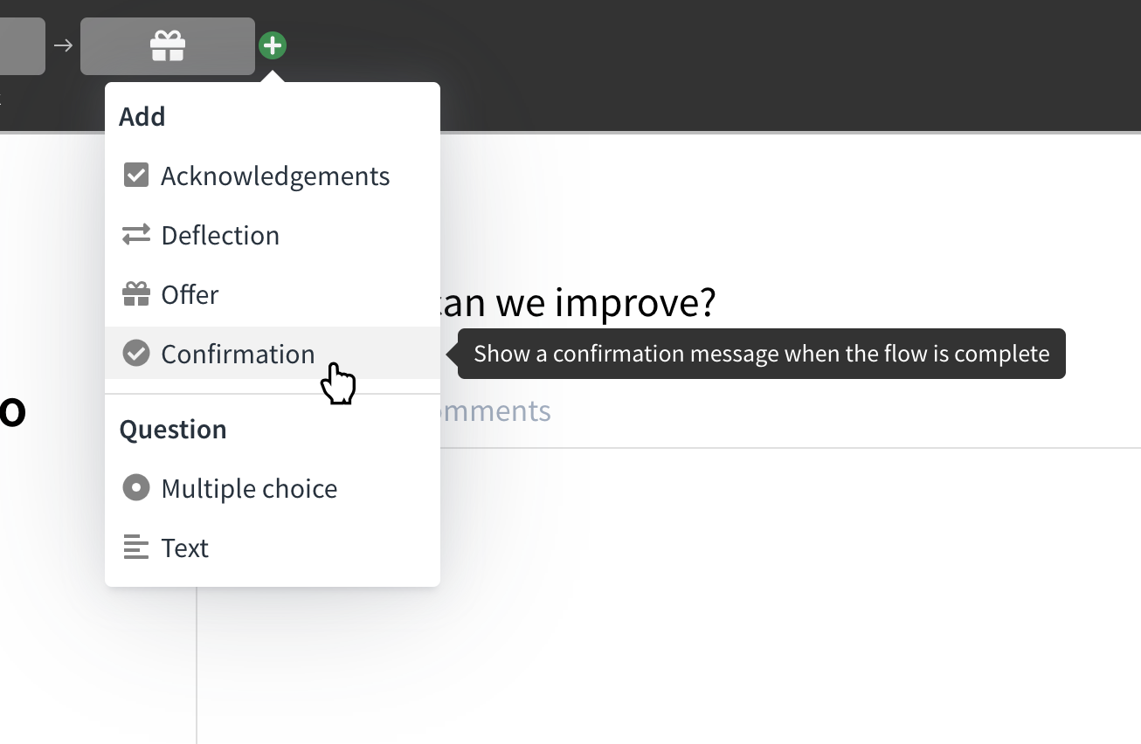
Task: Select Text under the Question section
Action: (x=184, y=548)
